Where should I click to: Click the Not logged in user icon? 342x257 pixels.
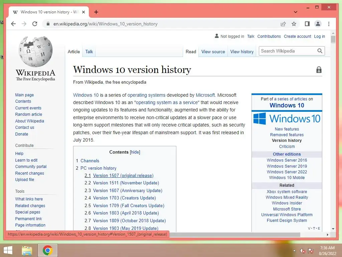[216, 36]
